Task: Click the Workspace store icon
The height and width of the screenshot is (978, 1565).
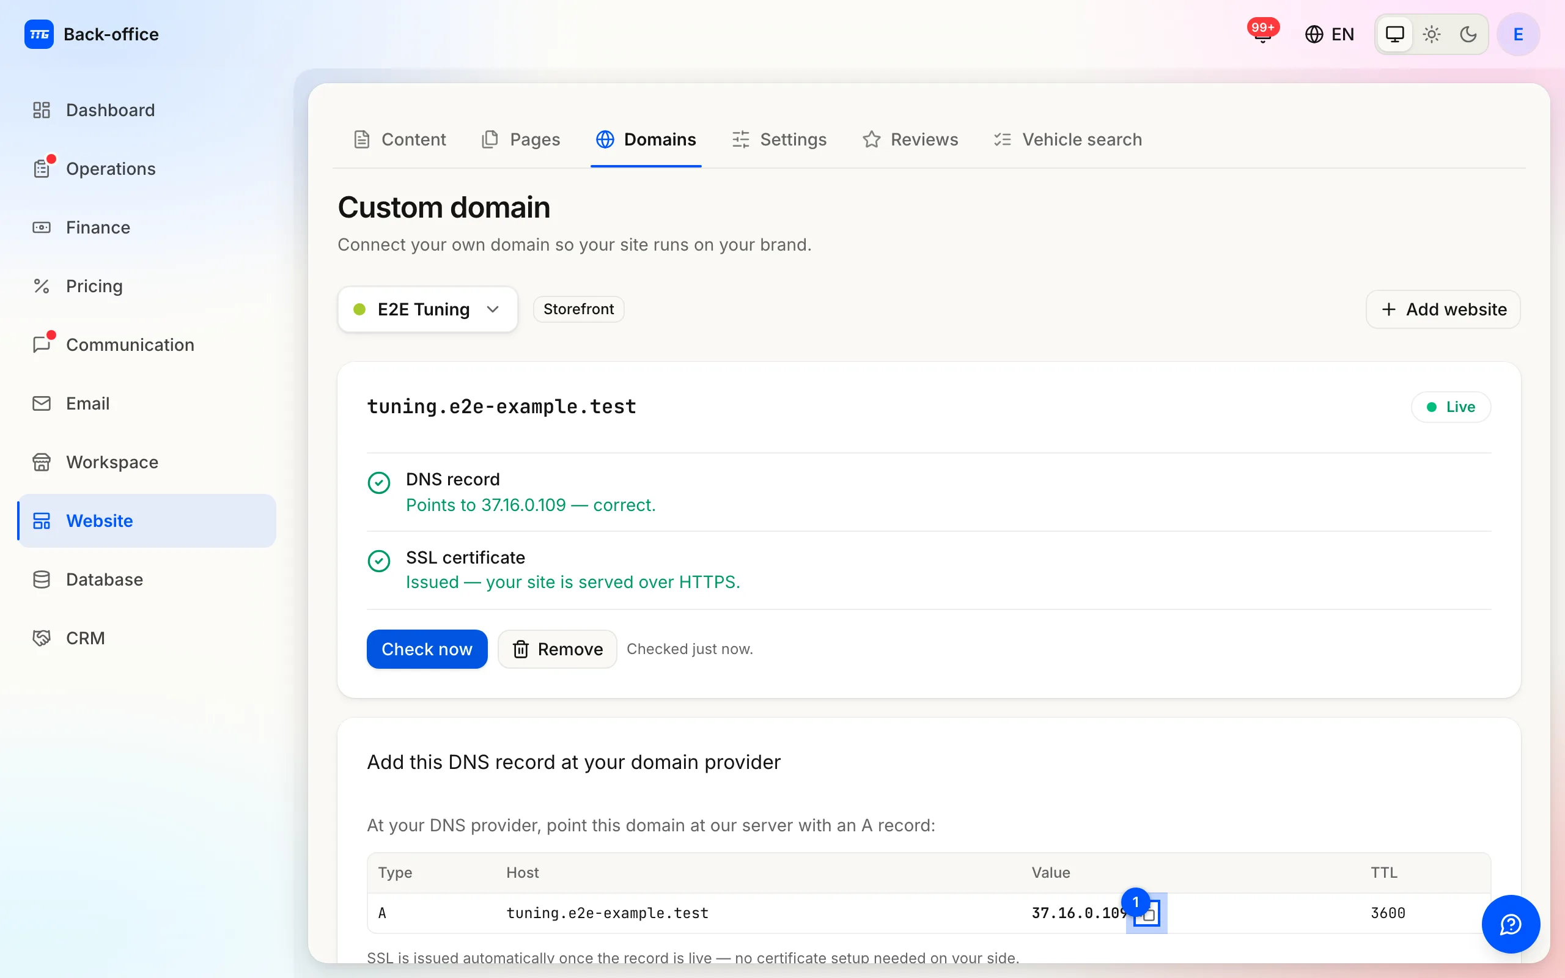Action: 42,462
